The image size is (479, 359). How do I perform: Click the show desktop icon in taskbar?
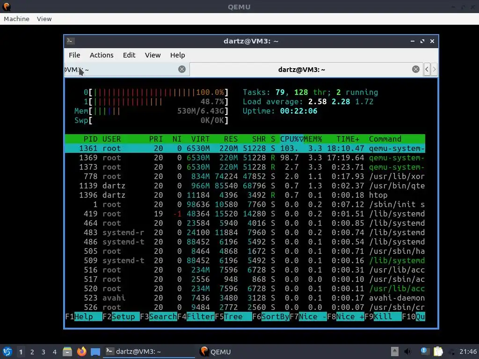coord(95,352)
